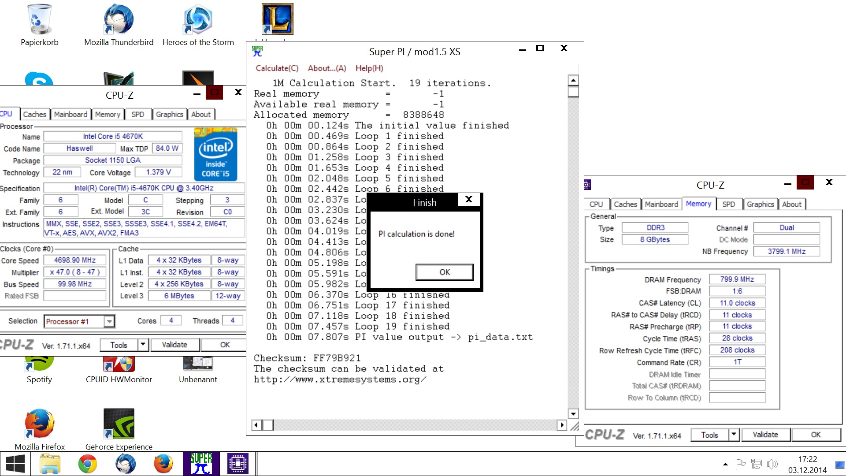Launch GeForce Experience desktop shortcut
This screenshot has width=846, height=476.
point(119,429)
